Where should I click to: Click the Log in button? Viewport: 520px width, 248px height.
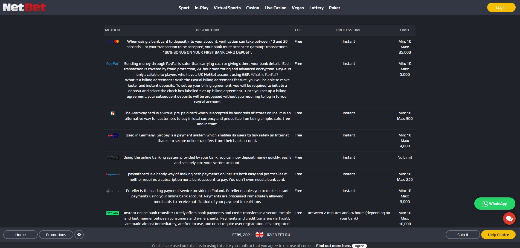[x=501, y=7]
